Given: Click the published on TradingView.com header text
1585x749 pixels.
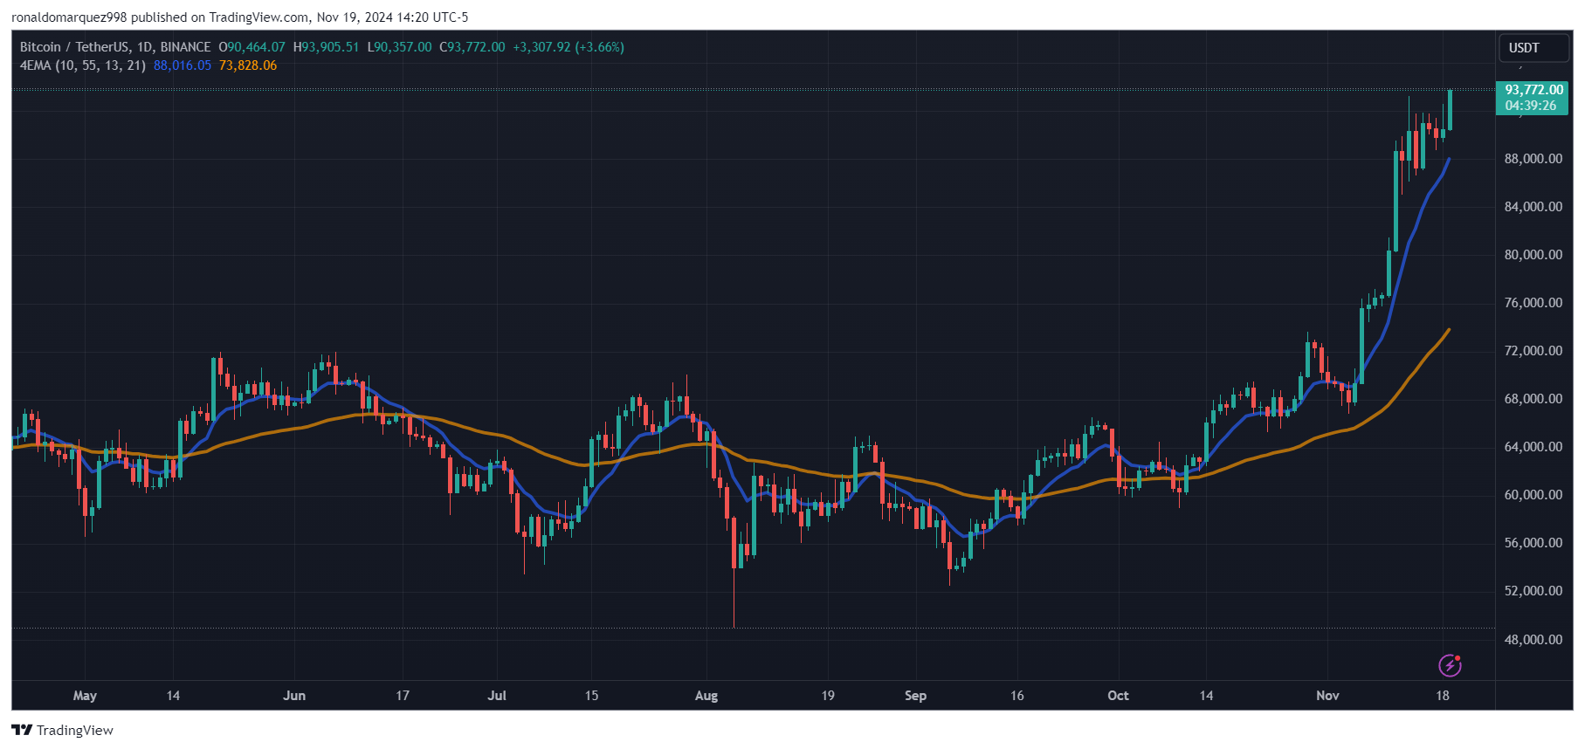Looking at the screenshot, I should tap(220, 17).
